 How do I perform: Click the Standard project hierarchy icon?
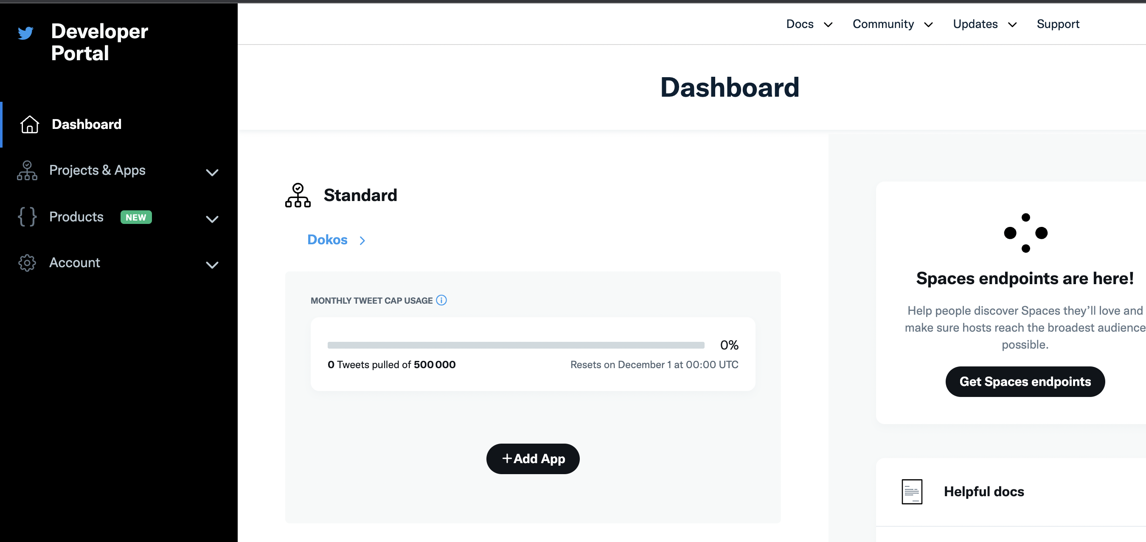[298, 195]
